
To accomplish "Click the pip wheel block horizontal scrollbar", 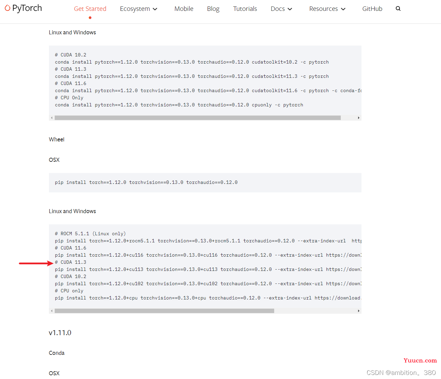I will (x=164, y=311).
